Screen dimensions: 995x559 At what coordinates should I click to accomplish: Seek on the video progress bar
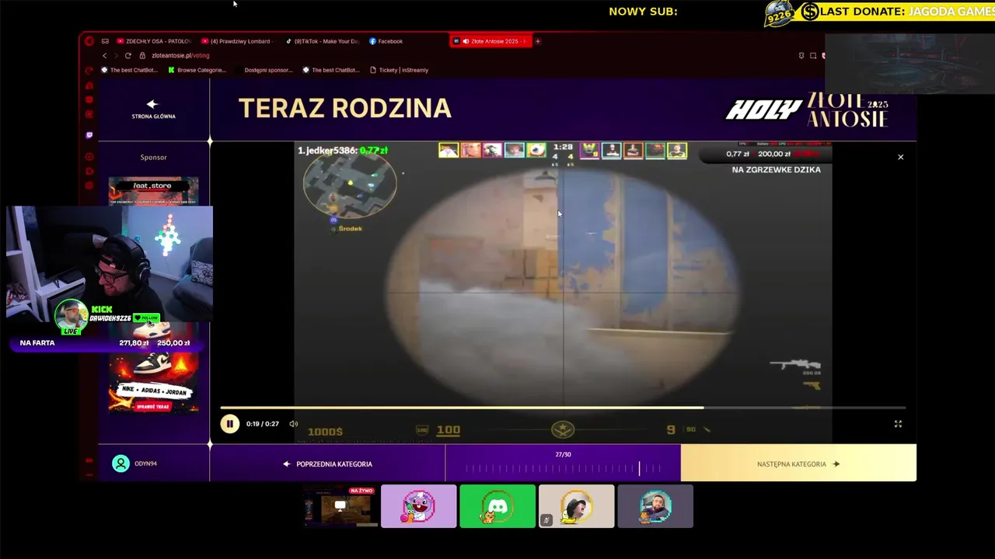click(x=563, y=408)
